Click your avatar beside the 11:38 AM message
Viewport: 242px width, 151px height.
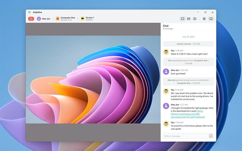tap(166, 124)
